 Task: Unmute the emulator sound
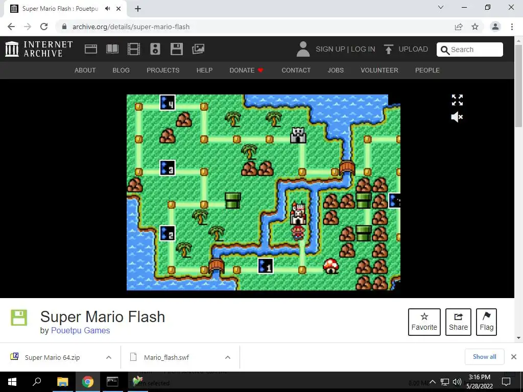[x=457, y=117]
